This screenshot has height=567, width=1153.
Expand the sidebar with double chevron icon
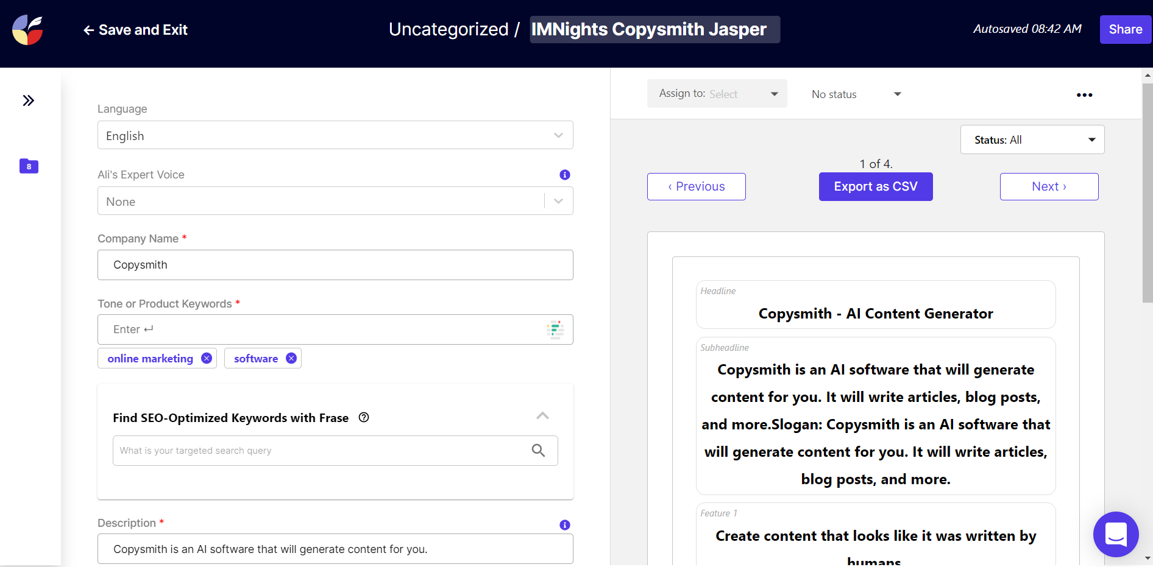pyautogui.click(x=29, y=100)
